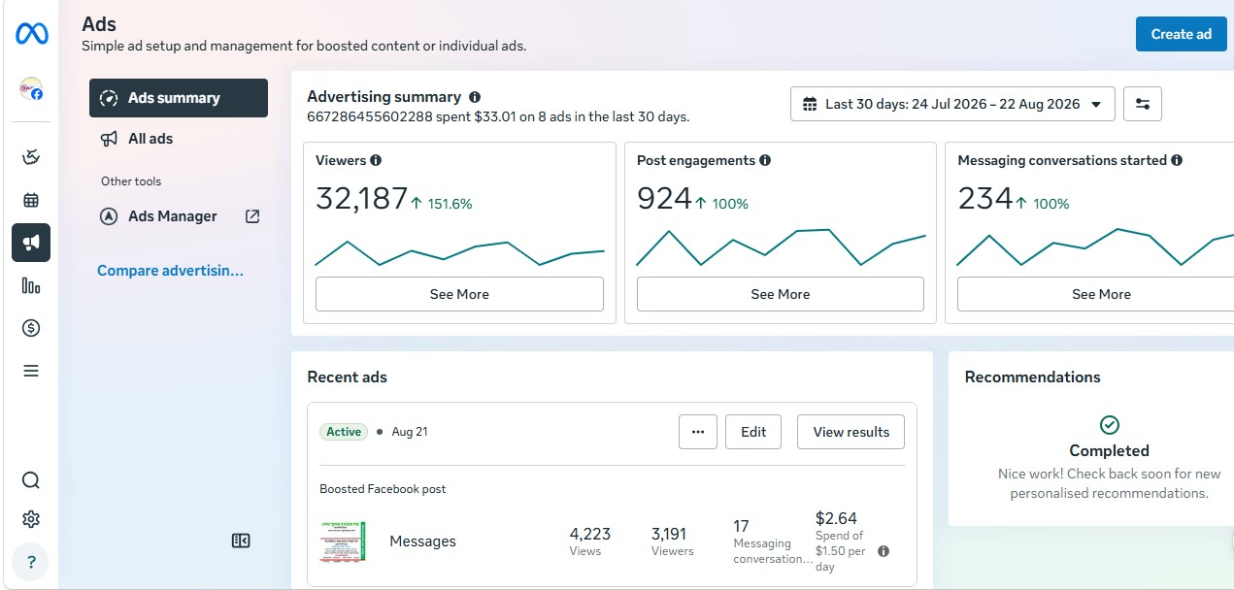1234x590 pixels.
Task: Open the three-dot more options menu on the ad
Action: pyautogui.click(x=698, y=432)
